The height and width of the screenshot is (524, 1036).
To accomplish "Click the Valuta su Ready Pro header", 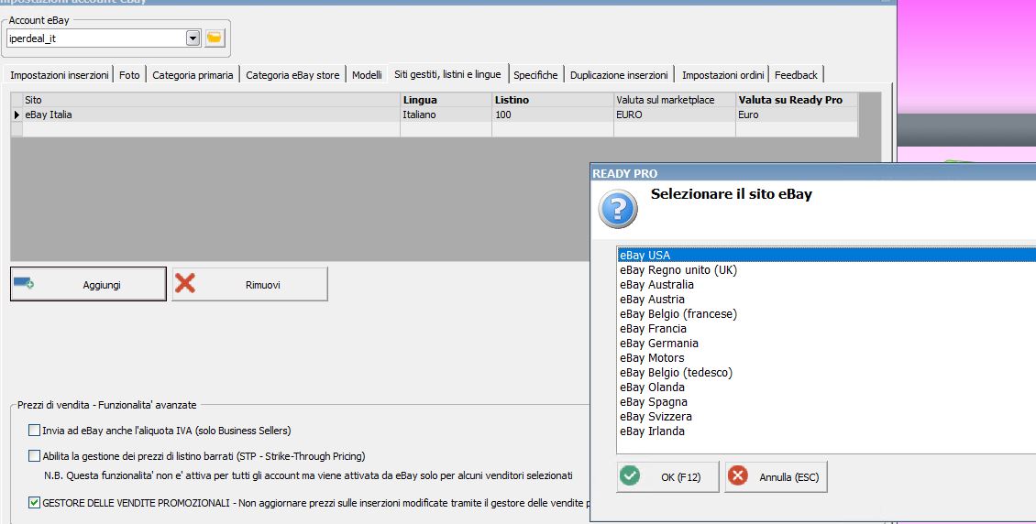I will coord(797,100).
